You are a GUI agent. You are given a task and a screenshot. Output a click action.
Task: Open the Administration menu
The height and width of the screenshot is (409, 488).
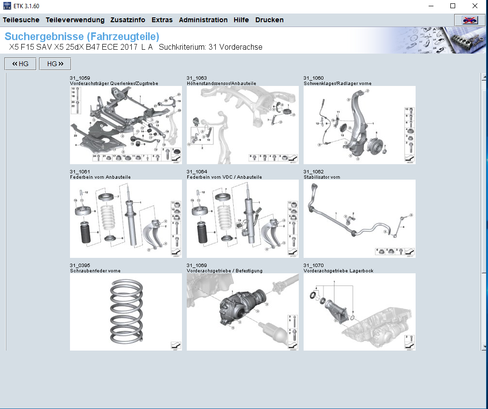[x=203, y=20]
